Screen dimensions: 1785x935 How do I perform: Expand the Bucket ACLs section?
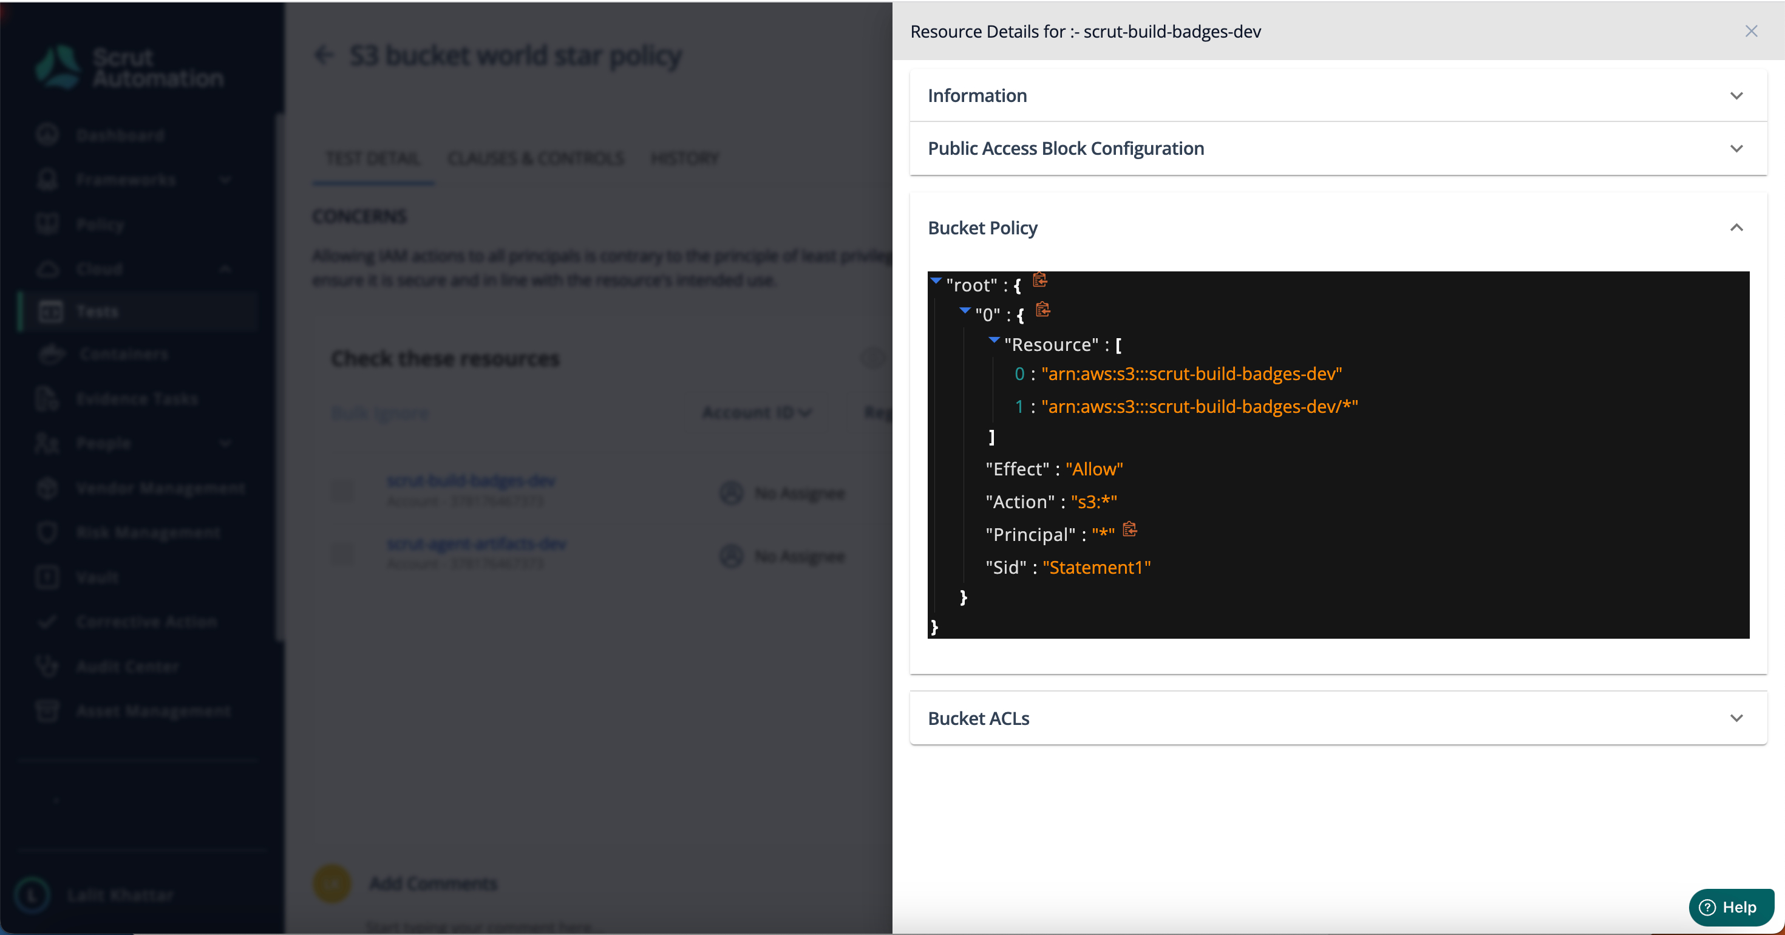1338,718
